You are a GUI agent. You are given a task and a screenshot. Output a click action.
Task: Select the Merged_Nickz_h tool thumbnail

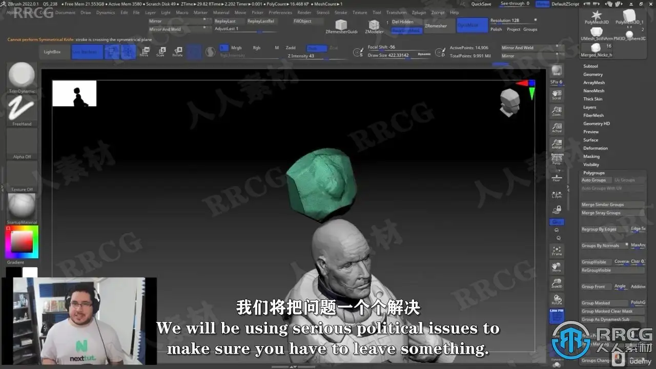(x=596, y=50)
